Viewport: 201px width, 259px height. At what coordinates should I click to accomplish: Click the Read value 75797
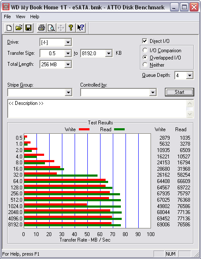pyautogui.click(x=184, y=194)
